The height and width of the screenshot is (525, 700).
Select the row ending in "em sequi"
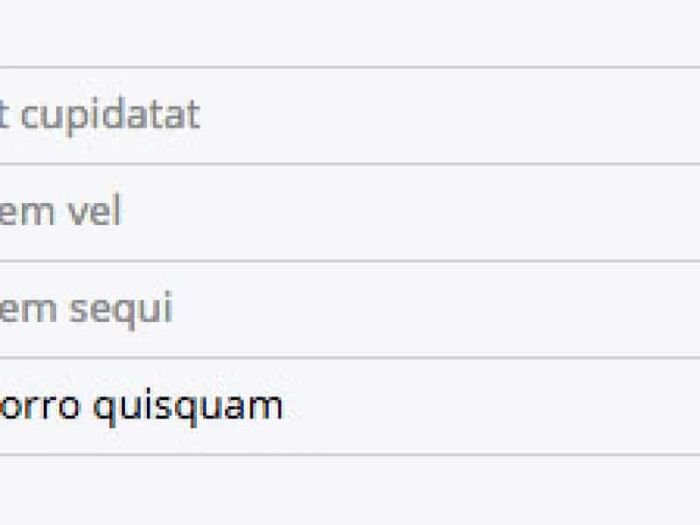click(350, 310)
